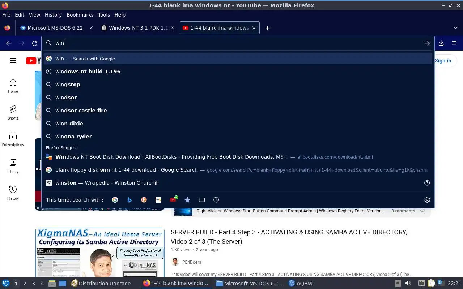Choose 'windsor castle fire' suggestion

[238, 111]
